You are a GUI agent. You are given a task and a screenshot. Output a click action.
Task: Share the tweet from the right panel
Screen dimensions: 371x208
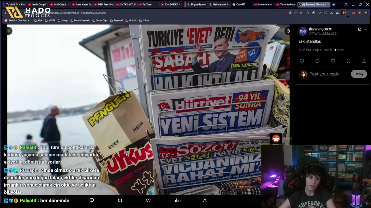(364, 61)
